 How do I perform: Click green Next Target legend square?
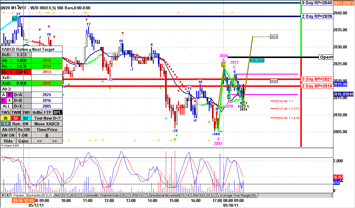30,50
